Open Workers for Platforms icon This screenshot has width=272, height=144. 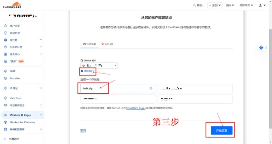pyautogui.click(x=5, y=122)
